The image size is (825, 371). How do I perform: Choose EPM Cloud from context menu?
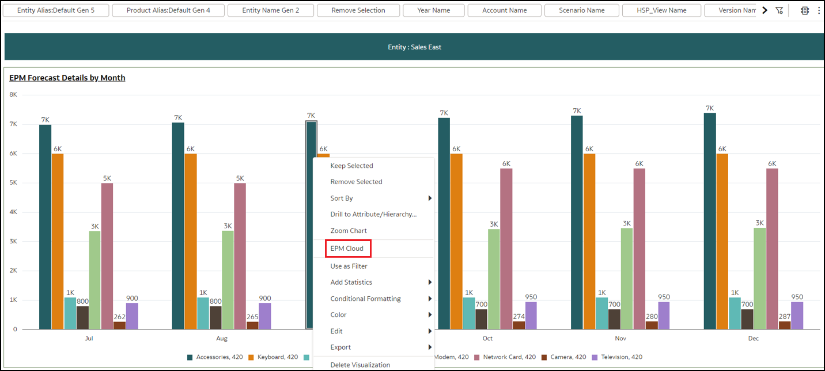click(x=347, y=248)
